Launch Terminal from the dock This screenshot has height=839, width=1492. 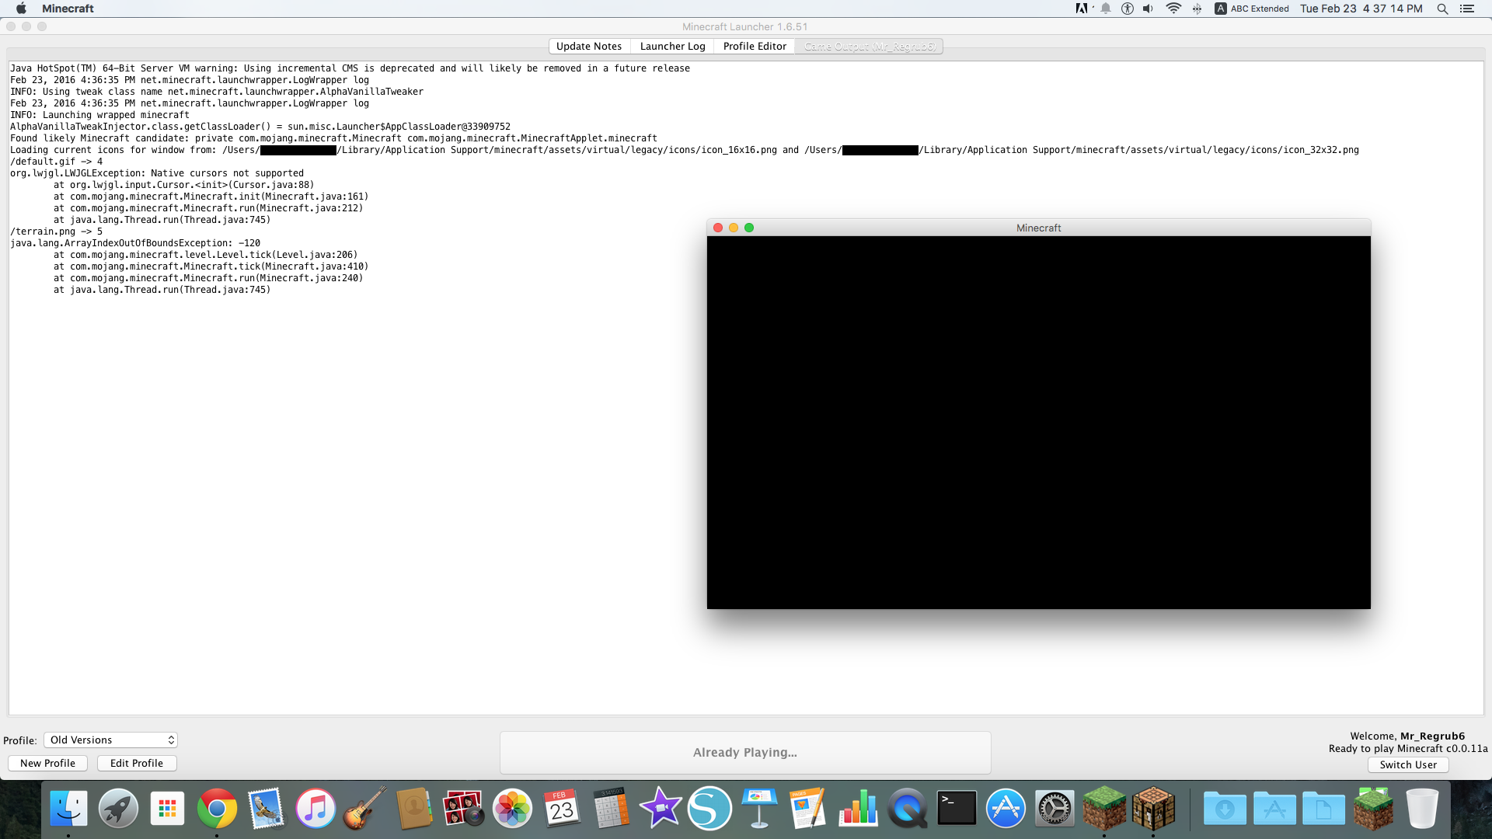pyautogui.click(x=957, y=809)
